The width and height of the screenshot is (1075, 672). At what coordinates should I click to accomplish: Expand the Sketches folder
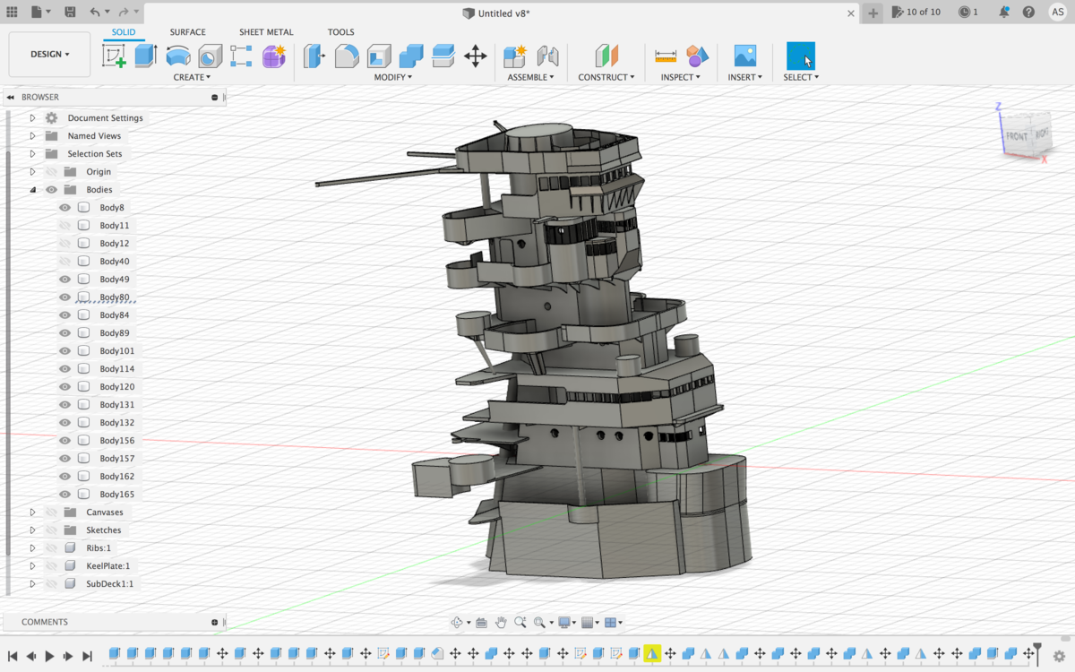coord(33,530)
